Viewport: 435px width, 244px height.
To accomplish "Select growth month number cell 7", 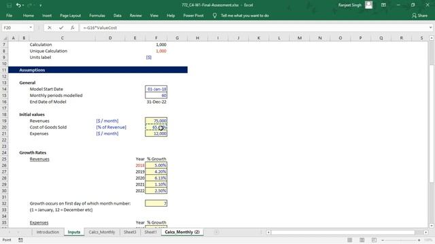I will pos(156,203).
